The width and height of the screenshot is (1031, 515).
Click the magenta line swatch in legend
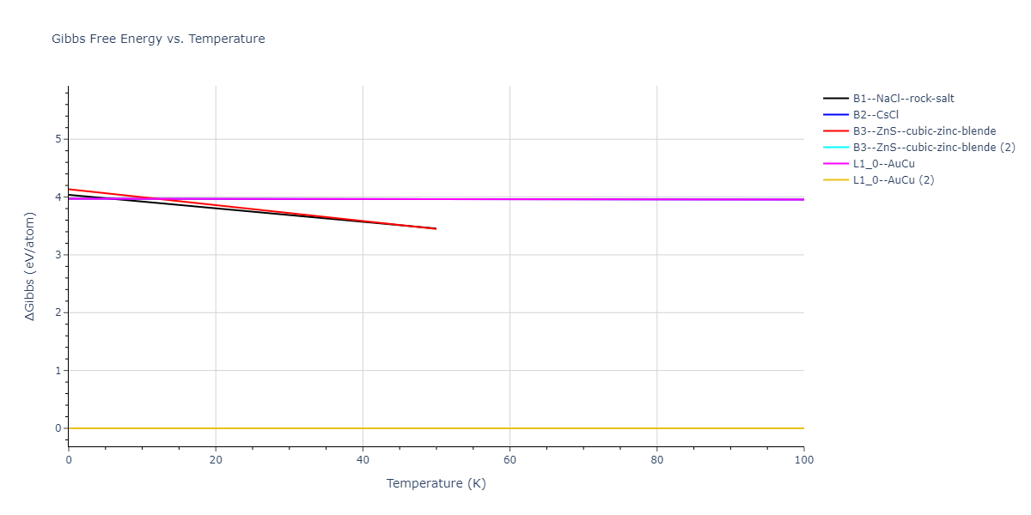tap(836, 164)
